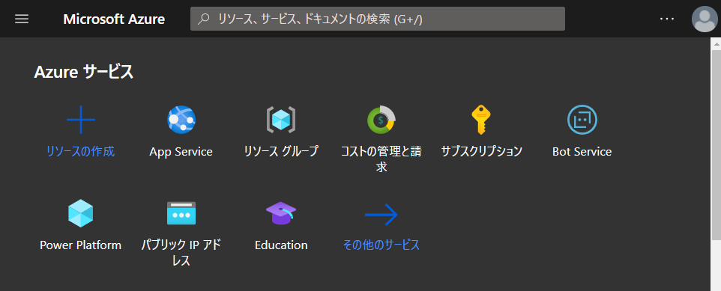The width and height of the screenshot is (721, 291).
Task: Open コストの管理と請求 label
Action: (381, 159)
